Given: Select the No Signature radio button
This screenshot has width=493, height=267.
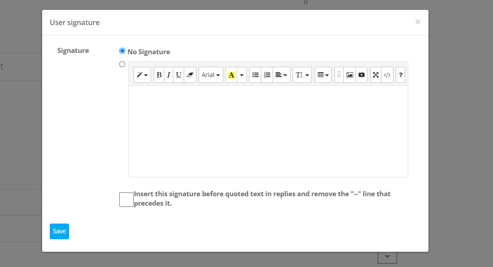Looking at the screenshot, I should (x=122, y=51).
